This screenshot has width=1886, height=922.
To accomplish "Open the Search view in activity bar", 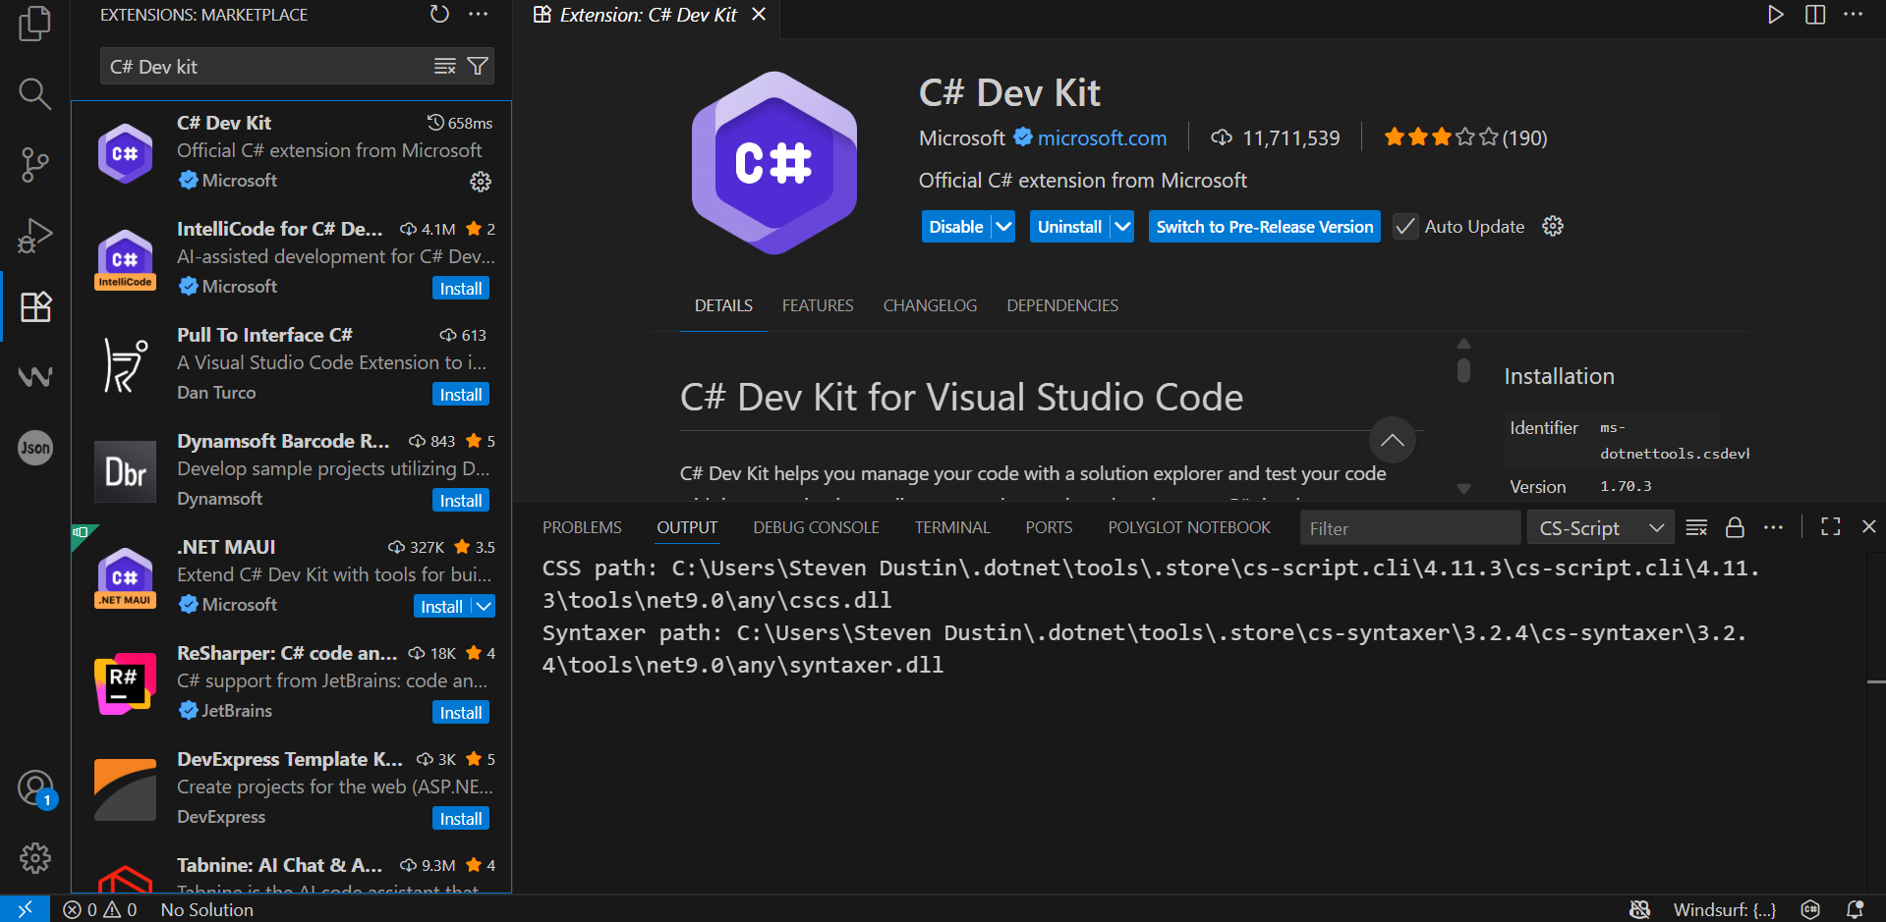I will 35,94.
